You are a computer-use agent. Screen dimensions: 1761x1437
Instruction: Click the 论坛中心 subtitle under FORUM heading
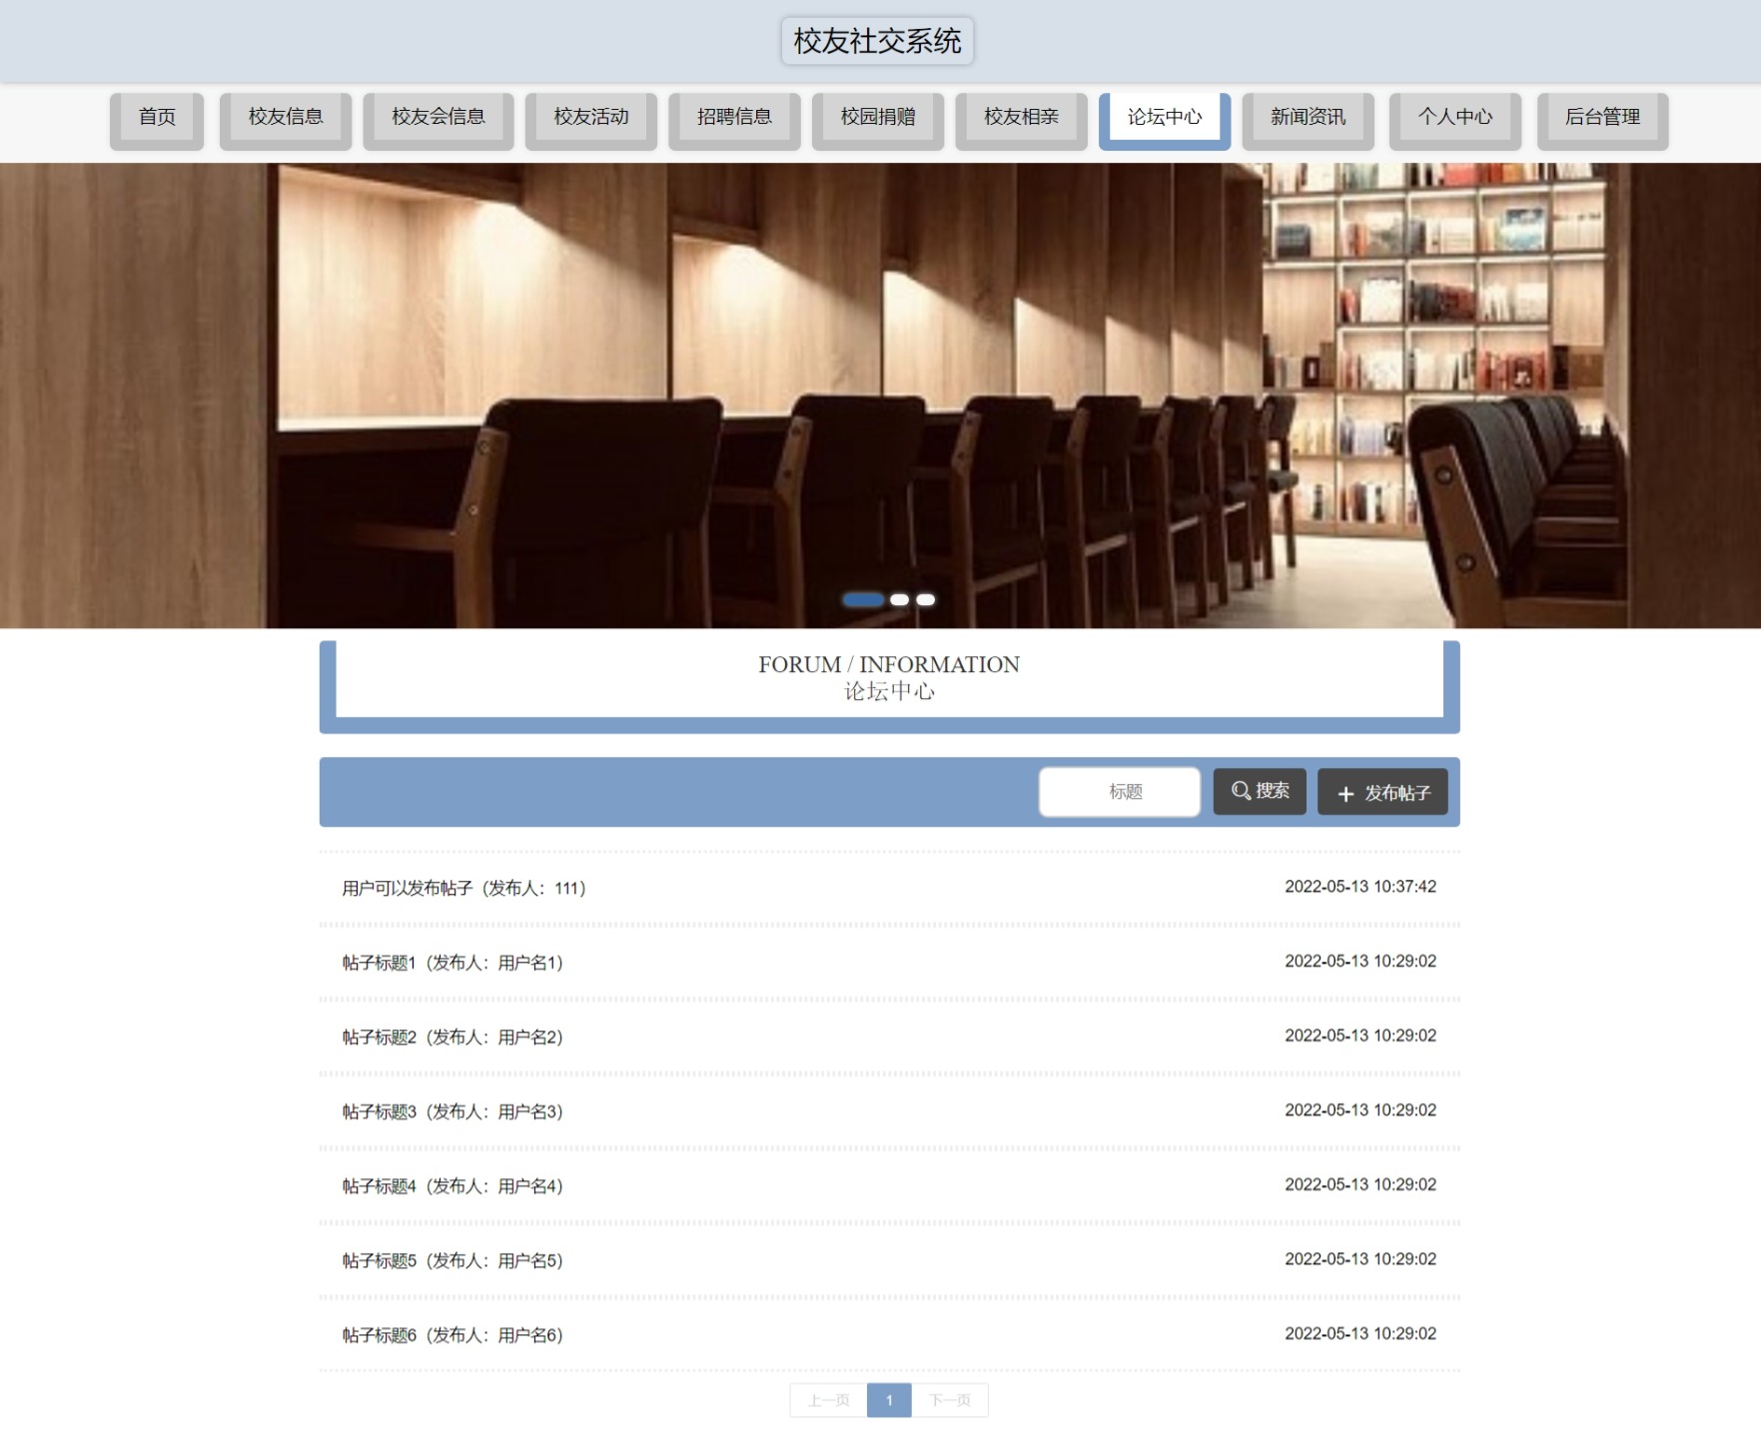pos(889,691)
